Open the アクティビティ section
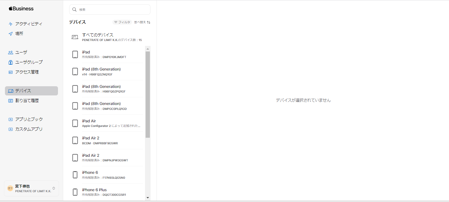Screen dimensions: 449x202 pos(31,24)
